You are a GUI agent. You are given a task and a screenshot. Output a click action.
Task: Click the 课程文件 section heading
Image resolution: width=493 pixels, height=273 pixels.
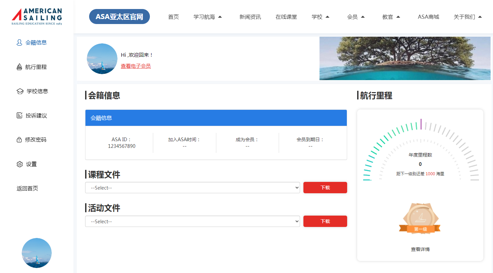[104, 175]
